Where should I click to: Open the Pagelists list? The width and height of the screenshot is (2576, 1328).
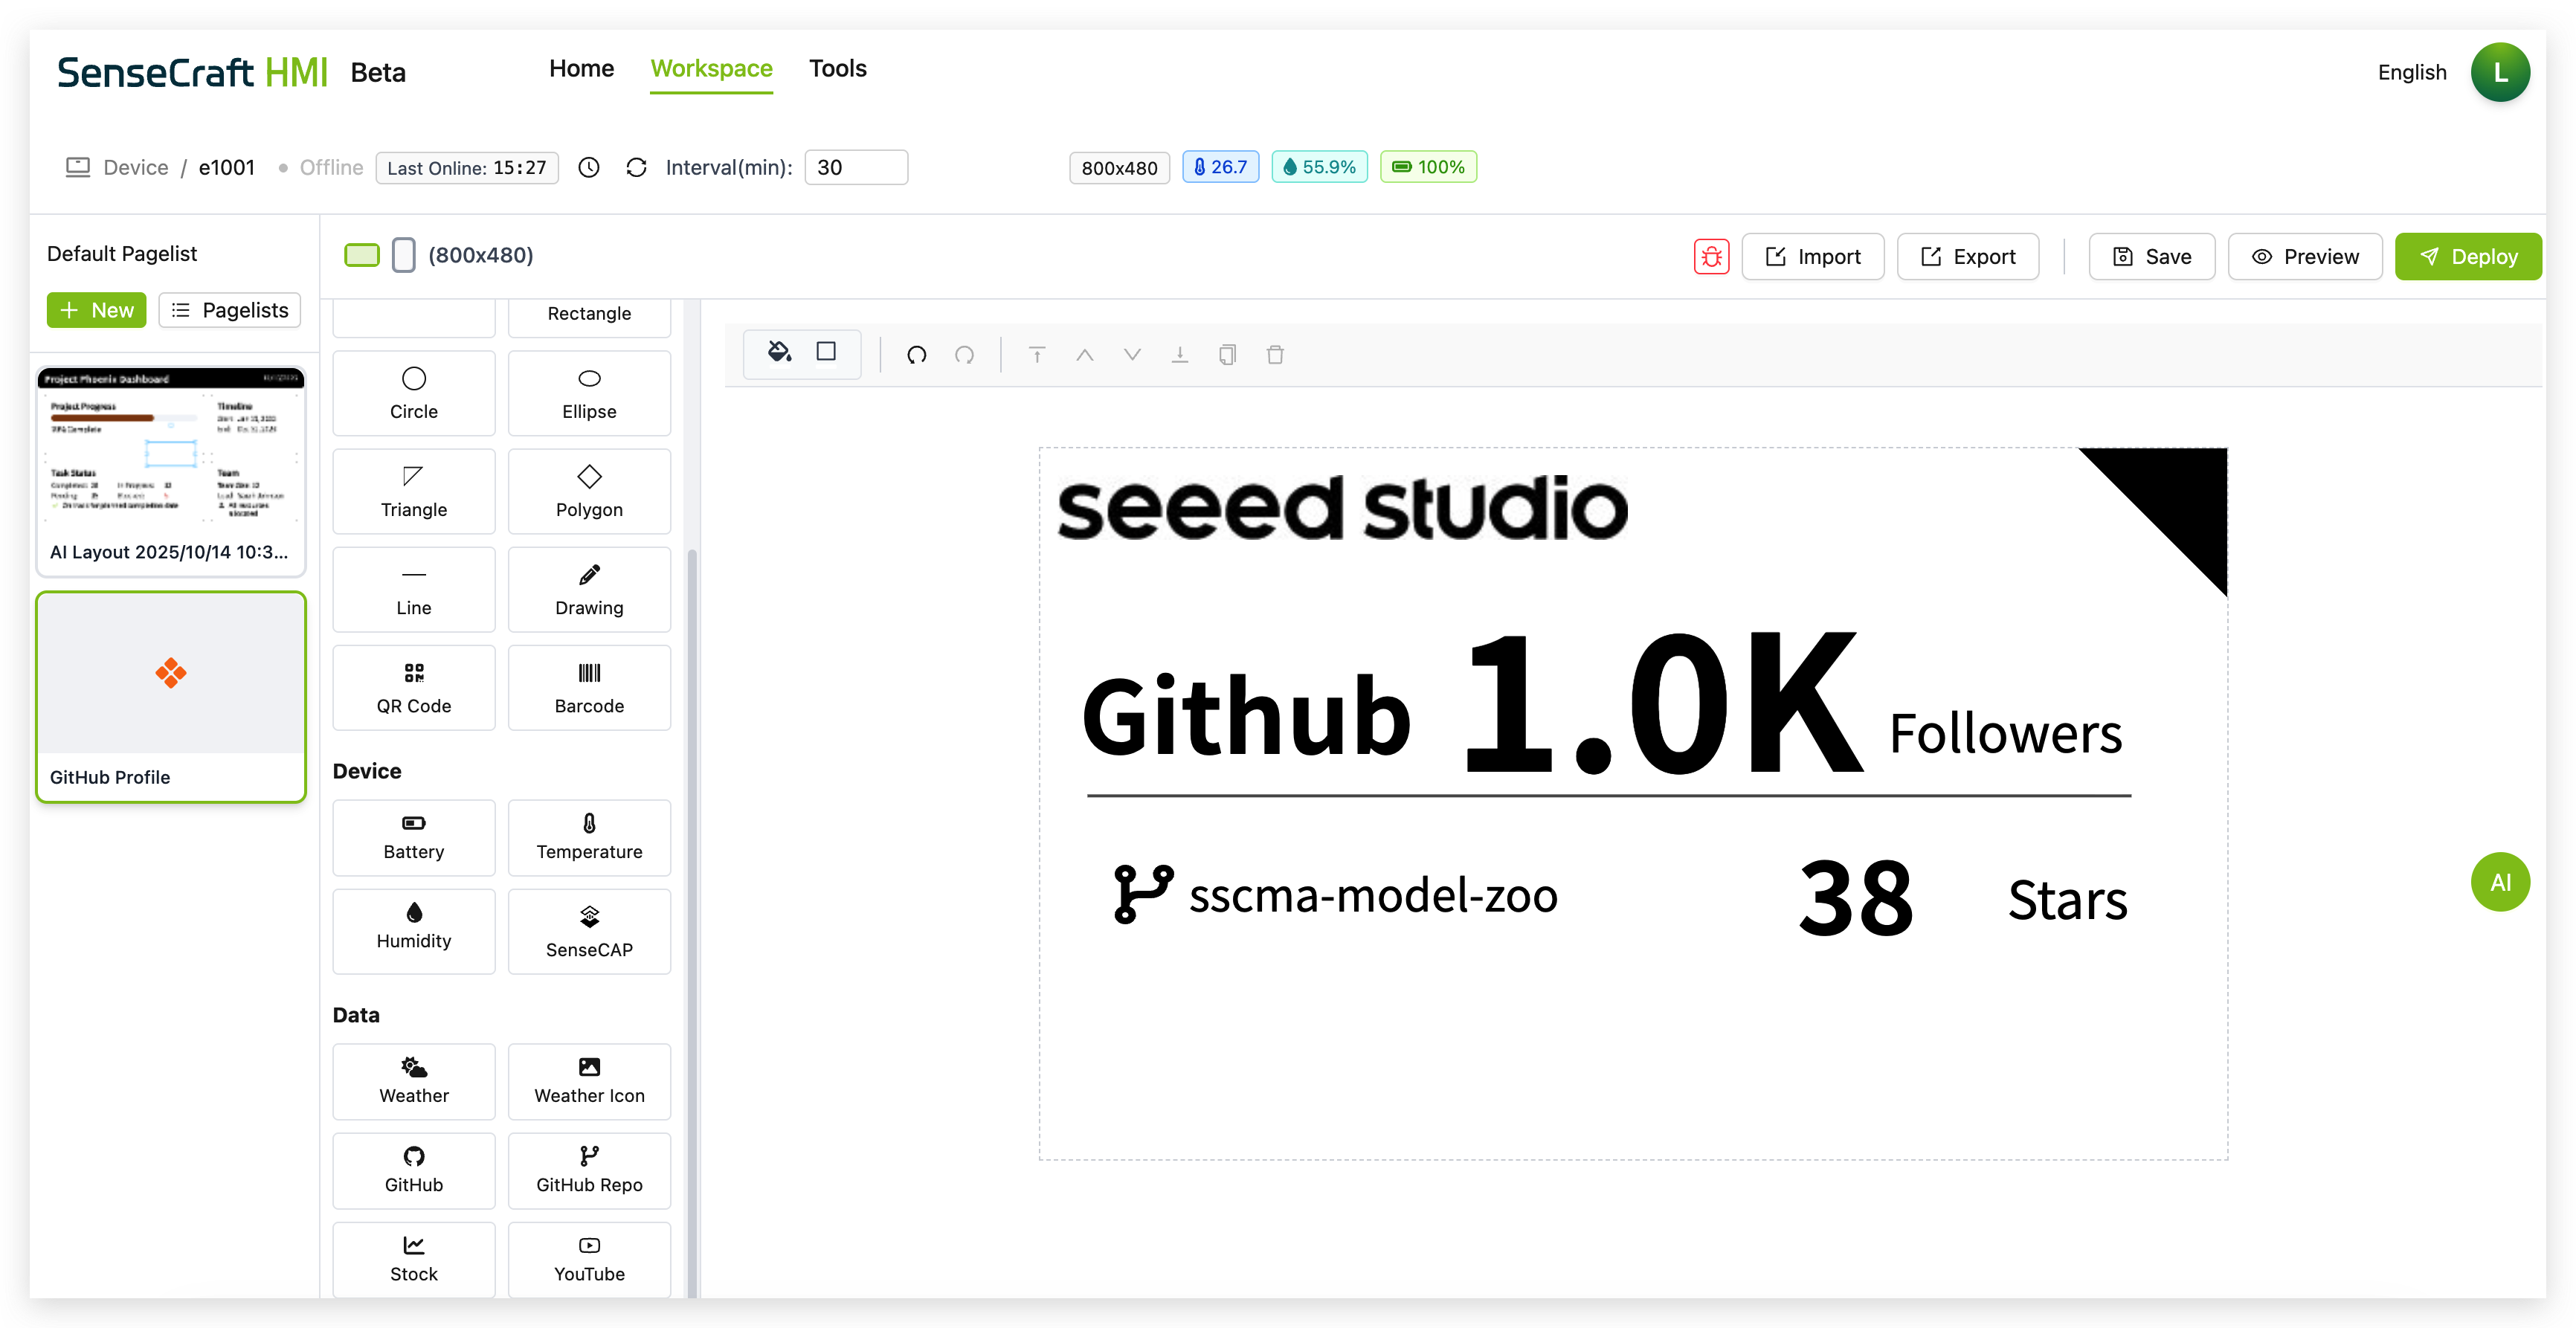click(230, 310)
